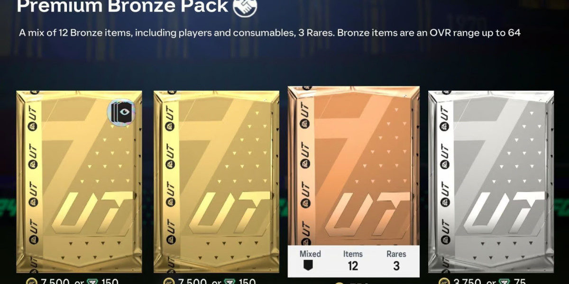Click the coin icon under the silver pack
The height and width of the screenshot is (284, 569).
coord(444,282)
